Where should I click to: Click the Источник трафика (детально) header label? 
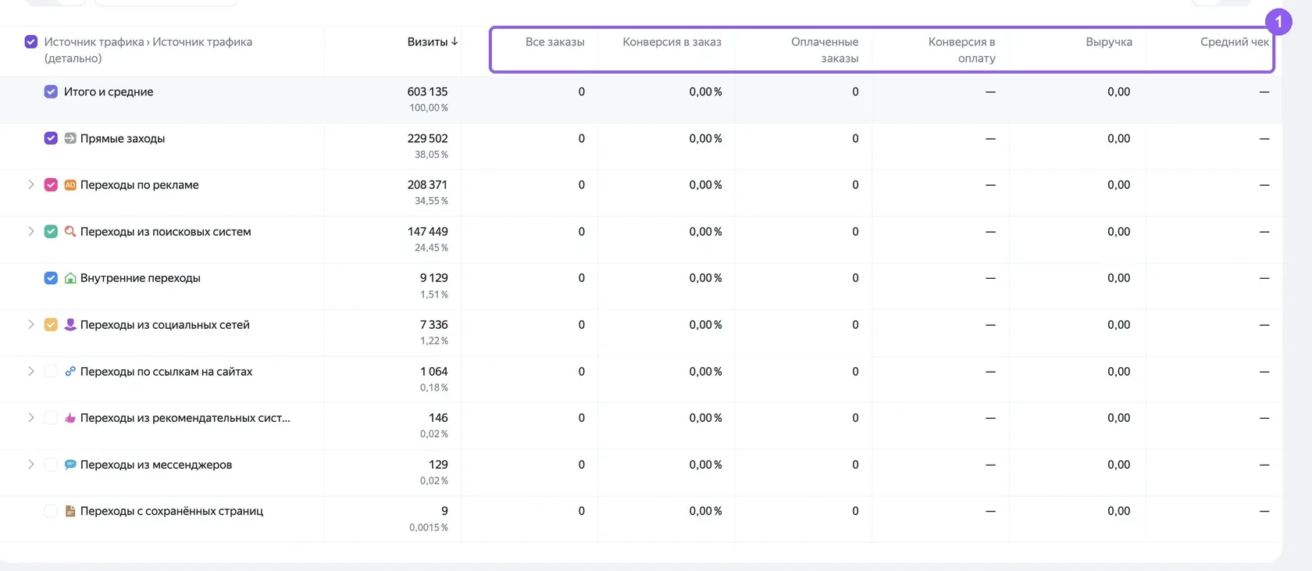[148, 50]
